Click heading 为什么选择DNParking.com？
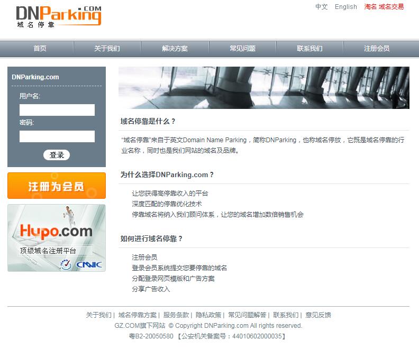Screen dimensions: 419x349 click(x=167, y=174)
